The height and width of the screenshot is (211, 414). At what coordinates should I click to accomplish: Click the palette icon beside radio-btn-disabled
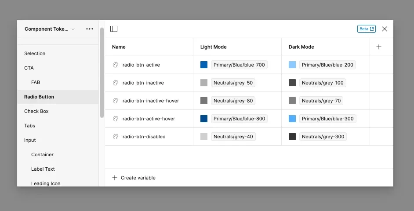116,137
